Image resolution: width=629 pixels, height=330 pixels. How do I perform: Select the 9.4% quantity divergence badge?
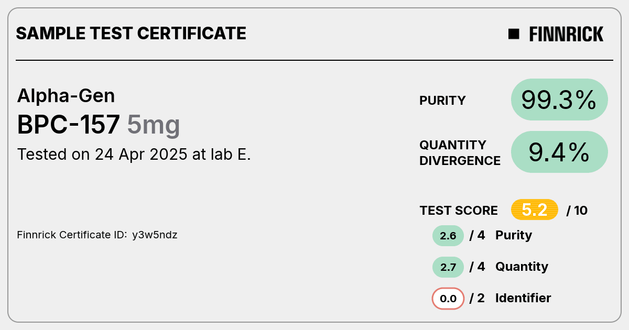point(559,152)
